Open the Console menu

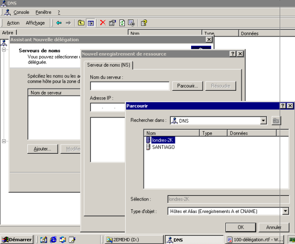point(21,12)
